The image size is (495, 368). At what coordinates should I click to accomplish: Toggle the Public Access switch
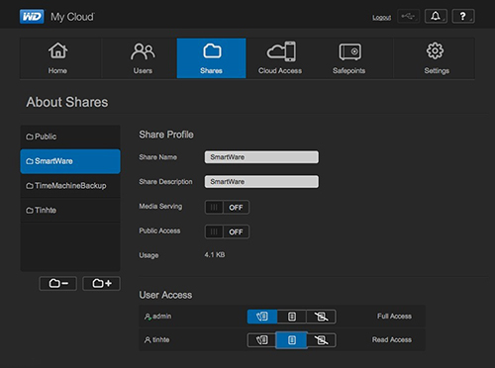tap(227, 231)
